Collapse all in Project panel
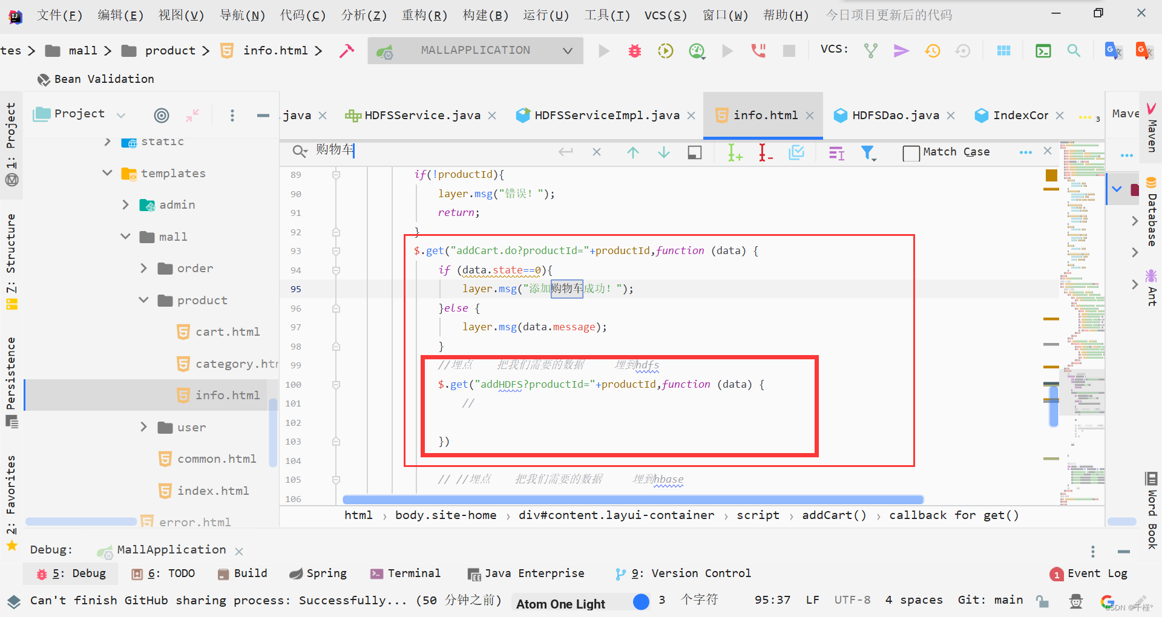The height and width of the screenshot is (617, 1162). (192, 115)
